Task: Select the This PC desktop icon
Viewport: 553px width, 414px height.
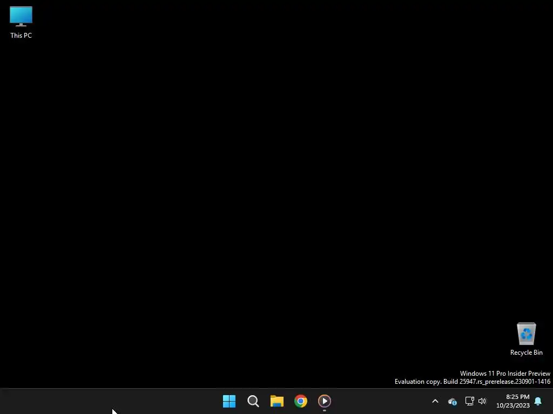Action: click(x=21, y=22)
